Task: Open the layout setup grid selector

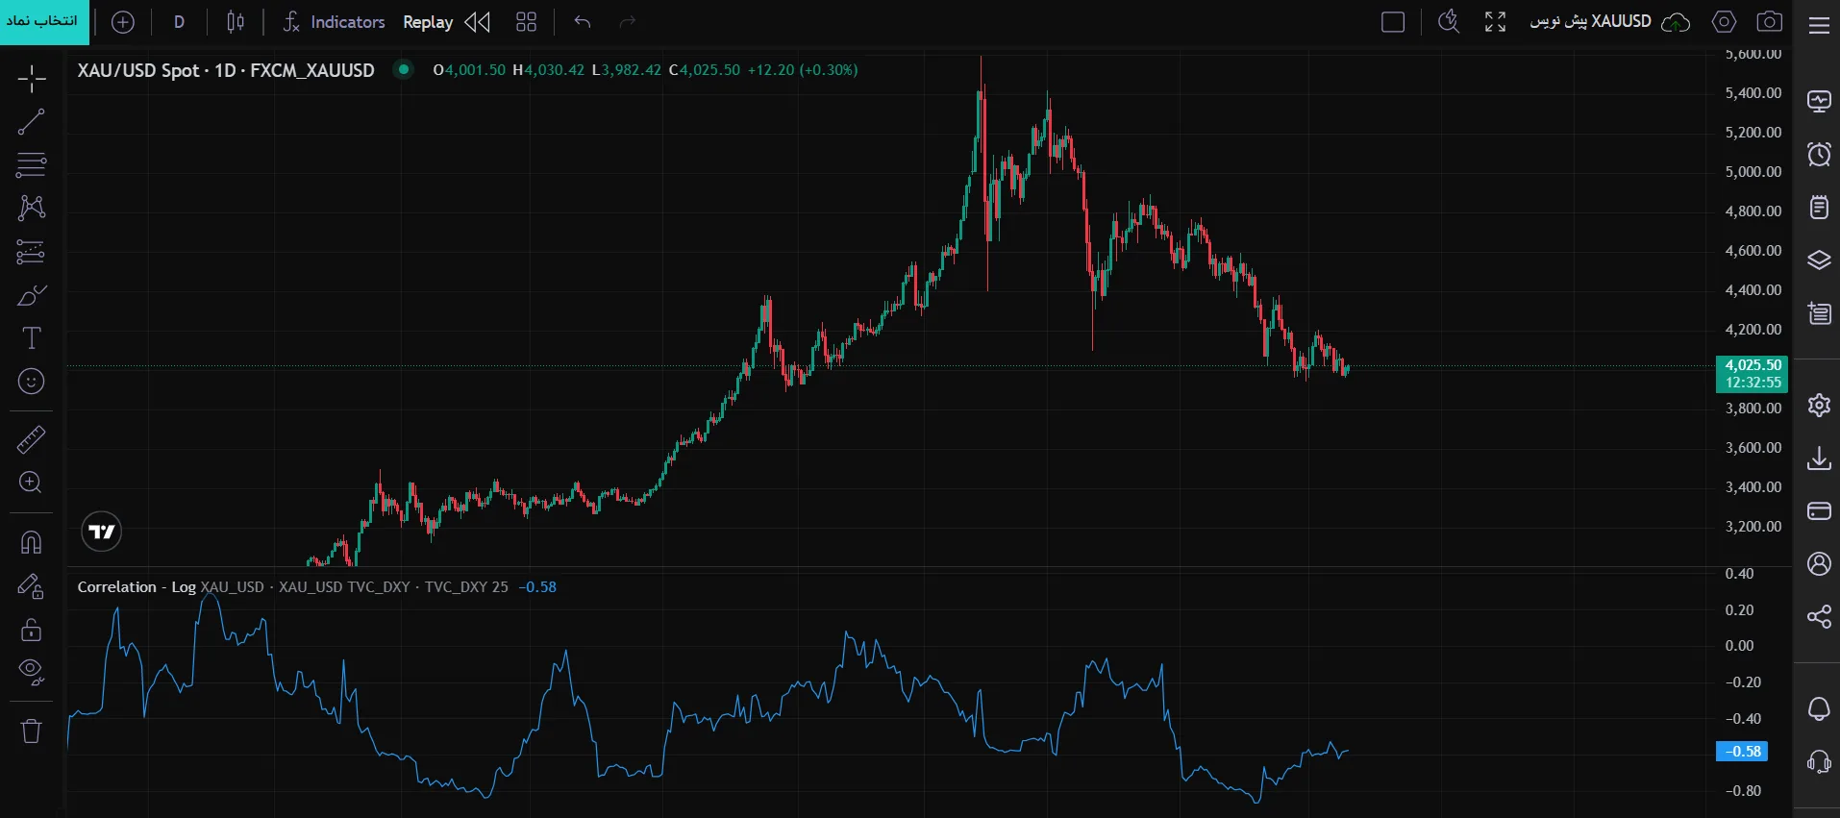Action: 526,22
